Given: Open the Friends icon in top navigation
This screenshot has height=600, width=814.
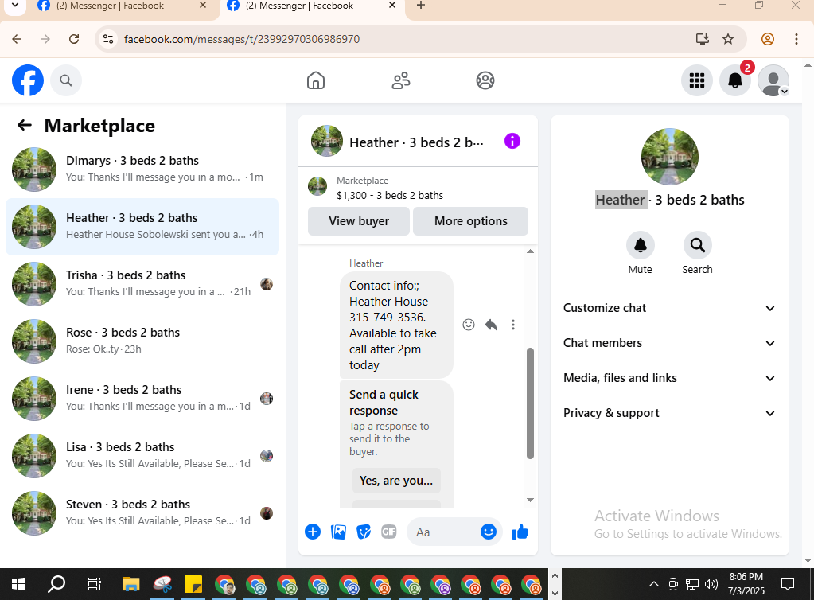Looking at the screenshot, I should [401, 80].
